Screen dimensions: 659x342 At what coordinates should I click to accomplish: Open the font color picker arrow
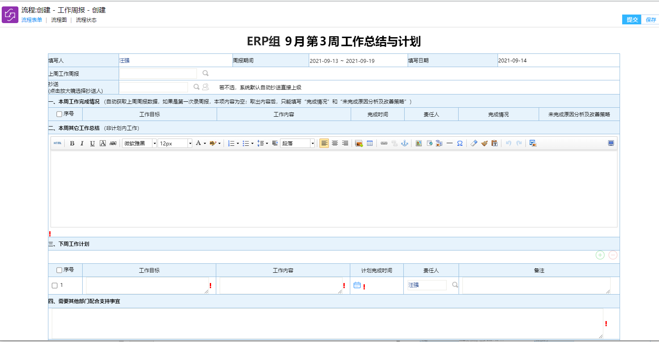(205, 143)
